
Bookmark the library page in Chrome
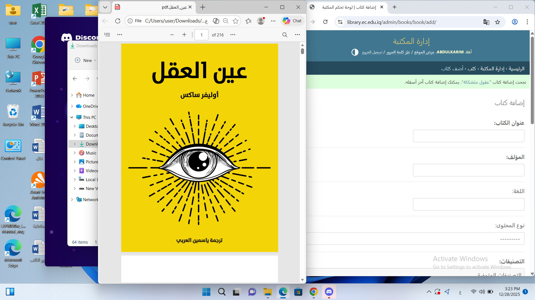click(x=498, y=22)
